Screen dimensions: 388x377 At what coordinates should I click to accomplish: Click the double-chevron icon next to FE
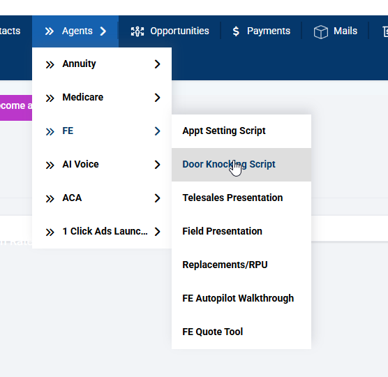pos(50,131)
